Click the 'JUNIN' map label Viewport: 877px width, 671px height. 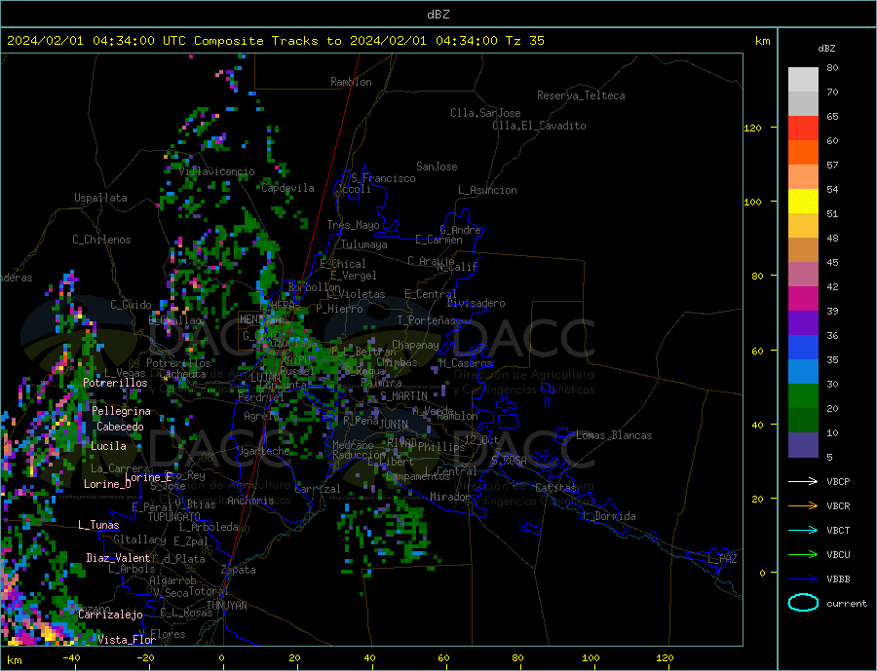click(x=394, y=425)
